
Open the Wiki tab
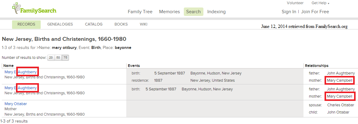point(143,24)
